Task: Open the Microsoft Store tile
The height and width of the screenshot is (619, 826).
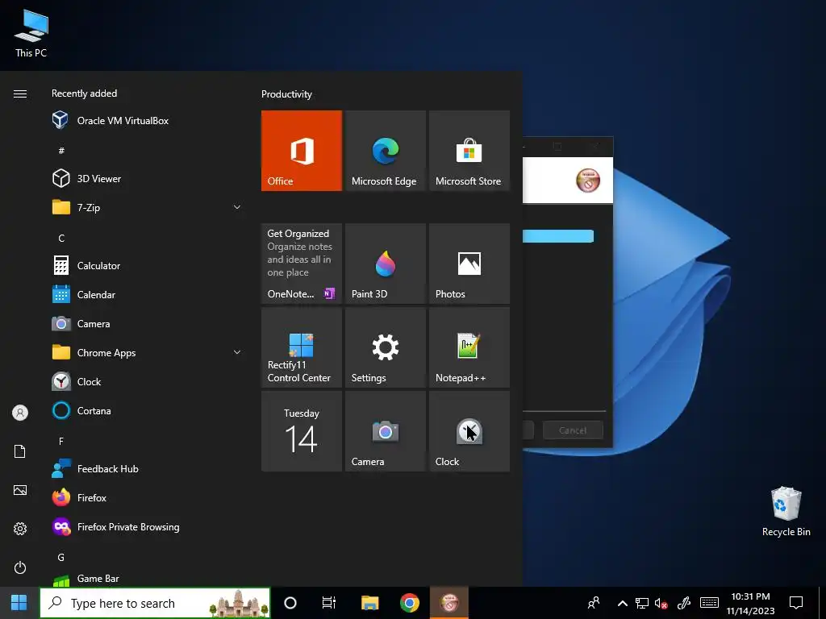Action: tap(469, 151)
